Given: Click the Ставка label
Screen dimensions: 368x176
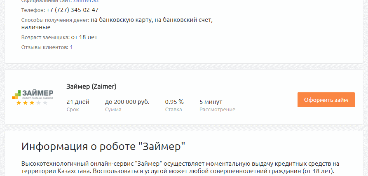Looking at the screenshot, I should pyautogui.click(x=173, y=110).
